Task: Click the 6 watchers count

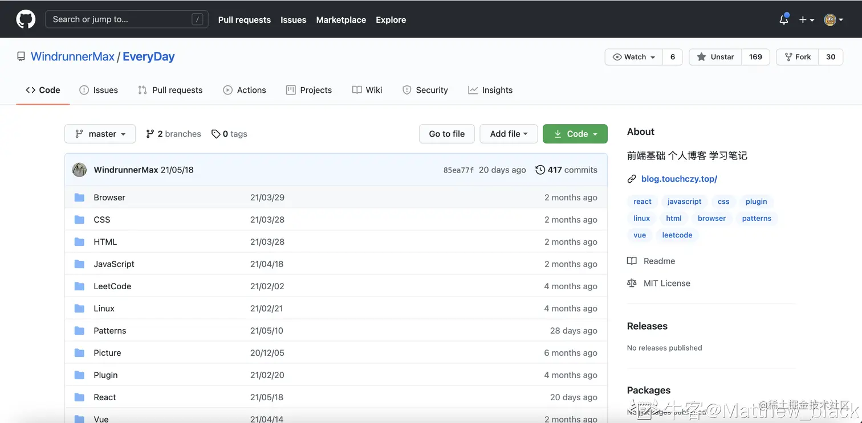Action: (673, 57)
